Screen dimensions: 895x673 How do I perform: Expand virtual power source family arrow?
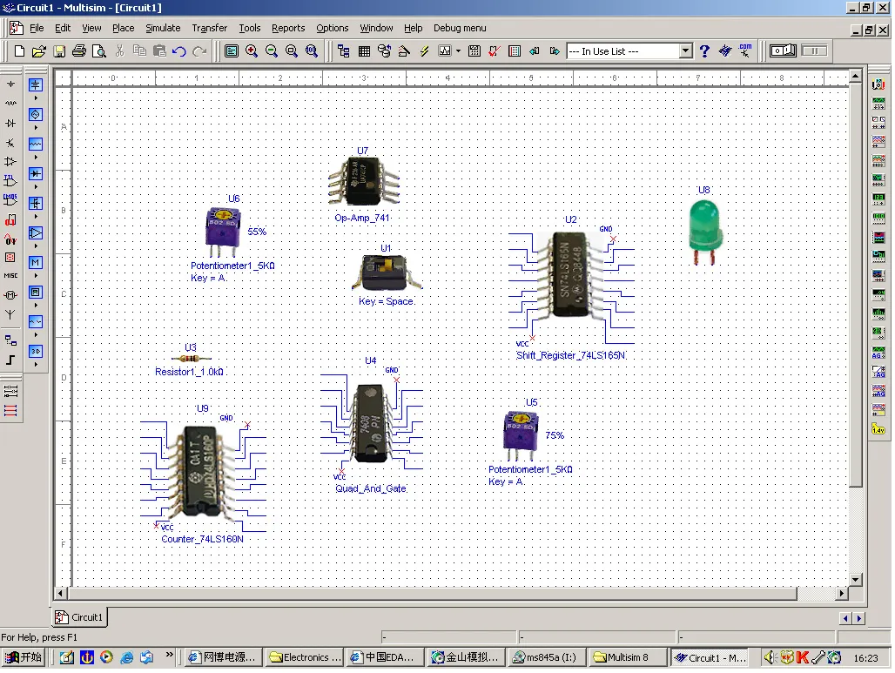(36, 98)
